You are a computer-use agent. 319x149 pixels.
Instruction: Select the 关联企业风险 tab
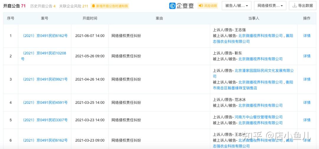pos(74,6)
